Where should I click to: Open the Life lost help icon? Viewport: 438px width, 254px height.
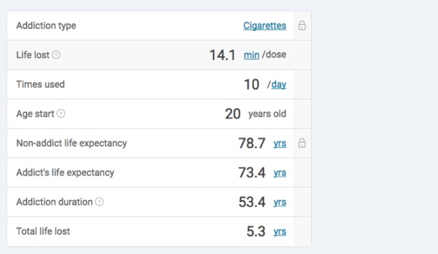coord(56,55)
